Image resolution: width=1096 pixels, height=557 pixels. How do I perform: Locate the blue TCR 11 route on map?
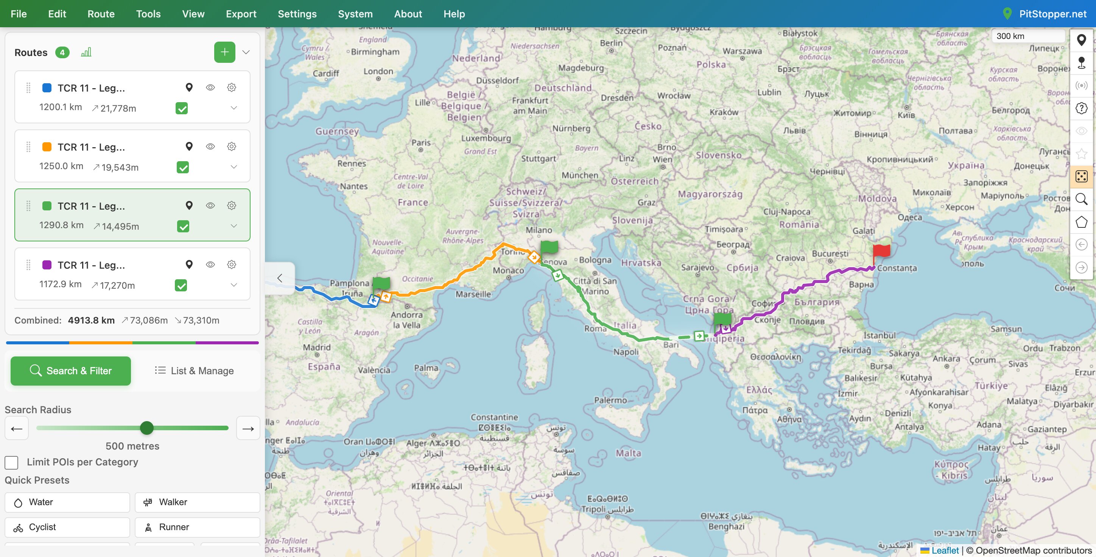pos(189,88)
